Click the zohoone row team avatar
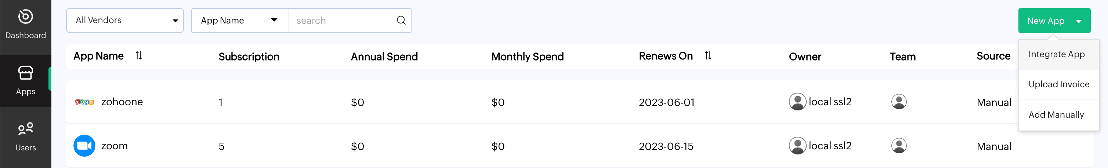The image size is (1108, 168). point(898,102)
